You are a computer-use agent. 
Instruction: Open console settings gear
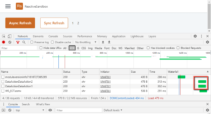click(x=207, y=110)
